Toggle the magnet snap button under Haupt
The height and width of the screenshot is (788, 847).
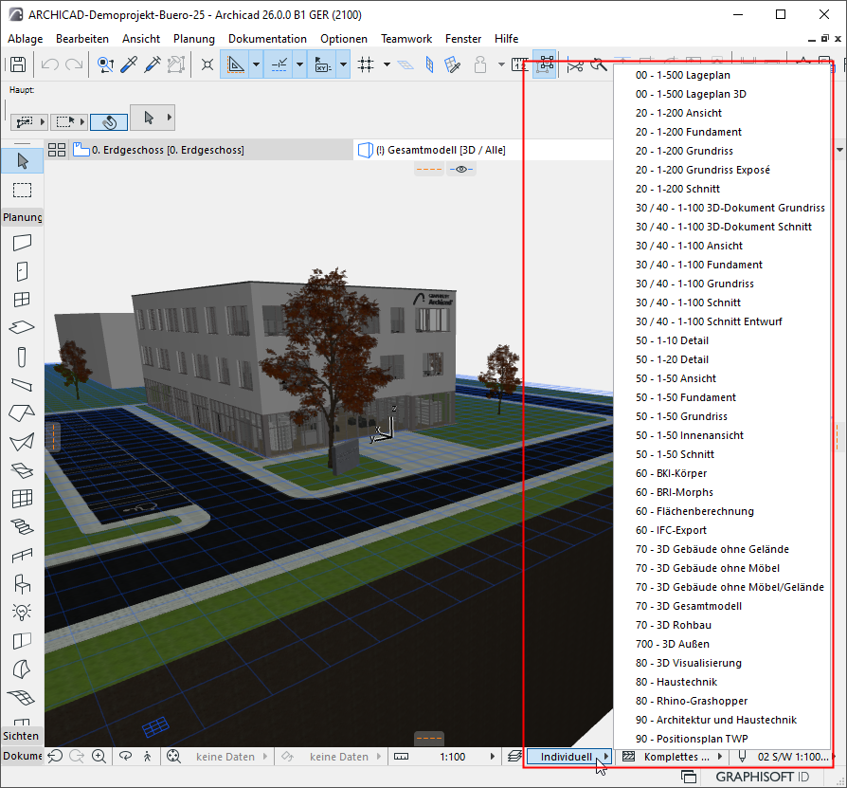pos(108,122)
